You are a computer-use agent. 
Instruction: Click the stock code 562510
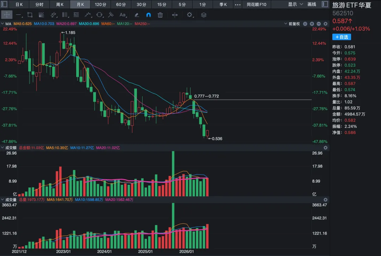(343, 13)
